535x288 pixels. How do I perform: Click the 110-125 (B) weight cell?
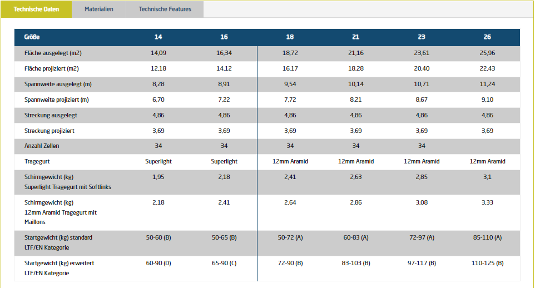click(487, 263)
